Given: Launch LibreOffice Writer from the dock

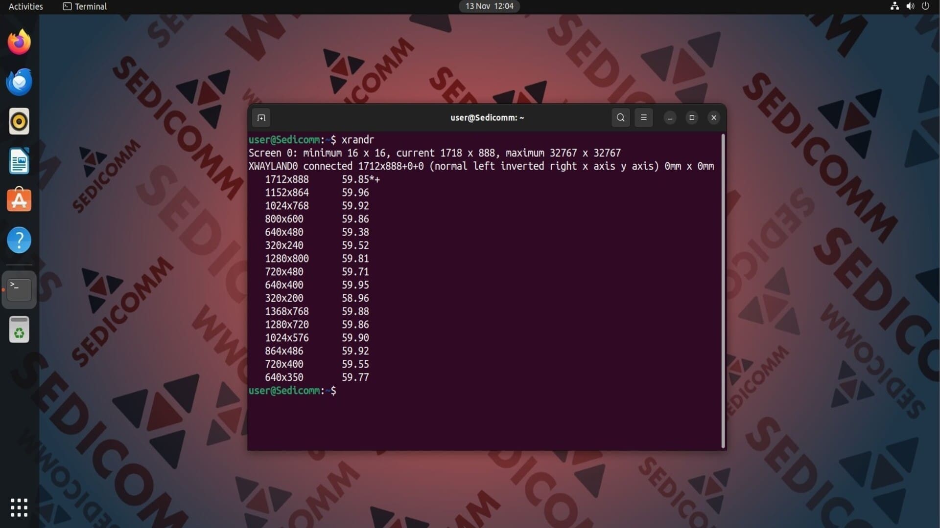Looking at the screenshot, I should click(x=19, y=161).
